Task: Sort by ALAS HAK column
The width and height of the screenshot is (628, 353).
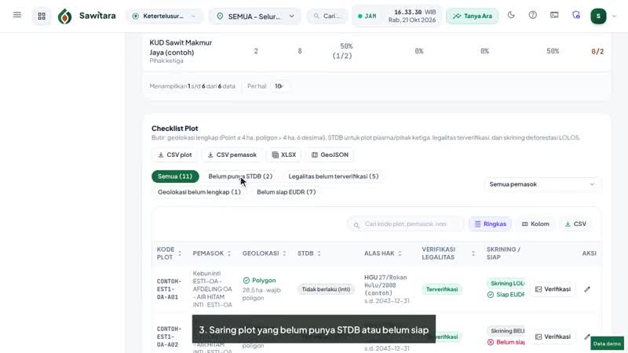Action: click(382, 253)
